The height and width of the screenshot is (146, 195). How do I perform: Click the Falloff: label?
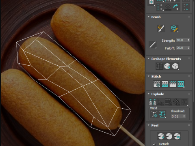(x=170, y=48)
